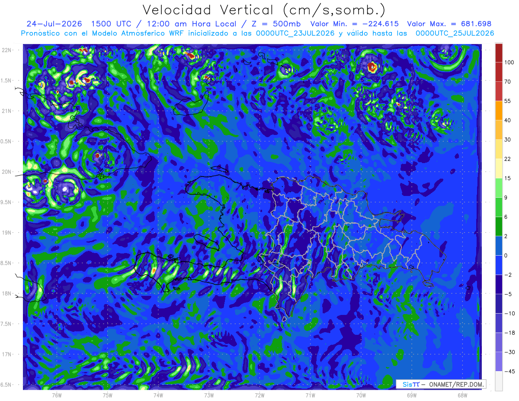
Task: Click the "21N" latitude label
Action: point(6,111)
